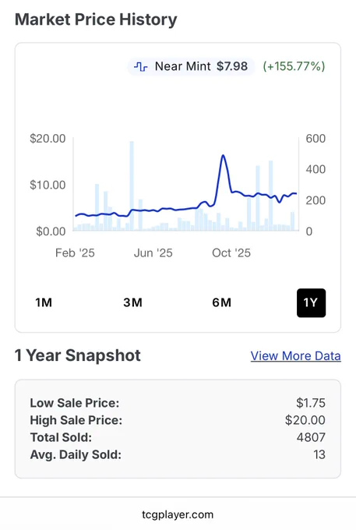Choose the 6M time range
Viewport: 356px width, 530px height.
[x=221, y=302]
